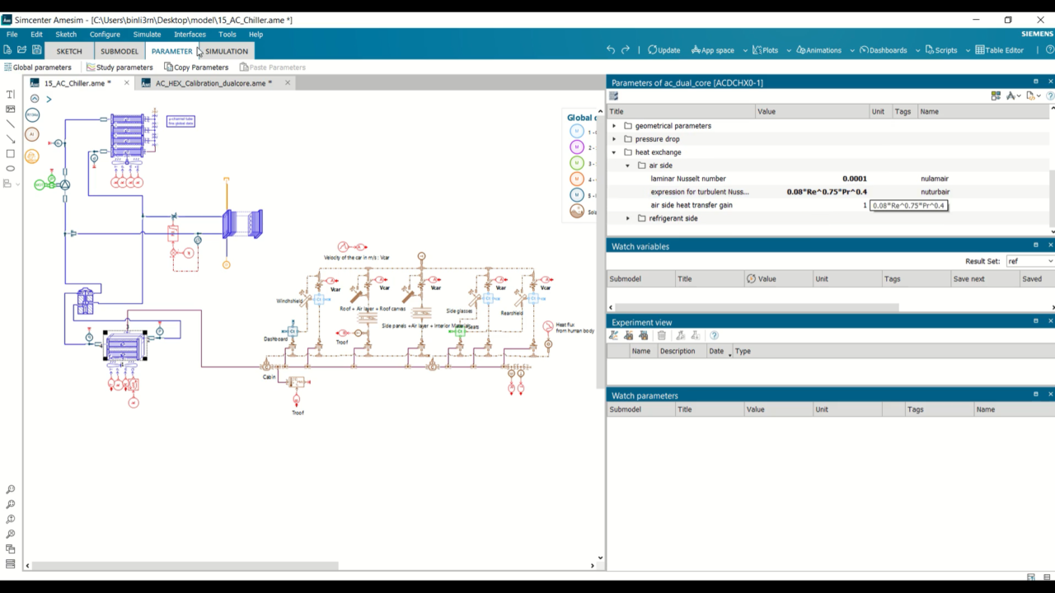Click the navigation chevron next to the up-arrow icon
The height and width of the screenshot is (593, 1055).
(49, 99)
